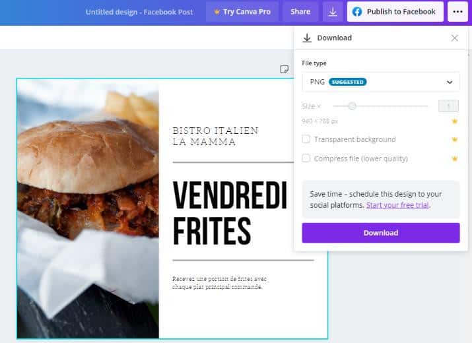The height and width of the screenshot is (343, 472).
Task: Click the Facebook logo on the Publish button
Action: [x=357, y=12]
